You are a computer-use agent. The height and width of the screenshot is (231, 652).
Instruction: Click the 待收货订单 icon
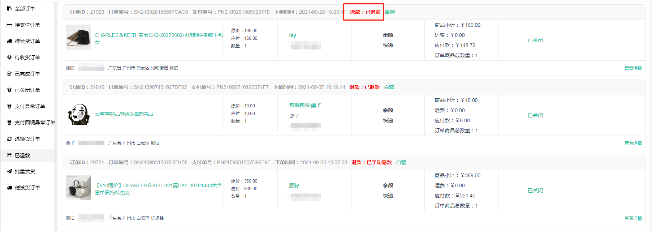pyautogui.click(x=9, y=57)
